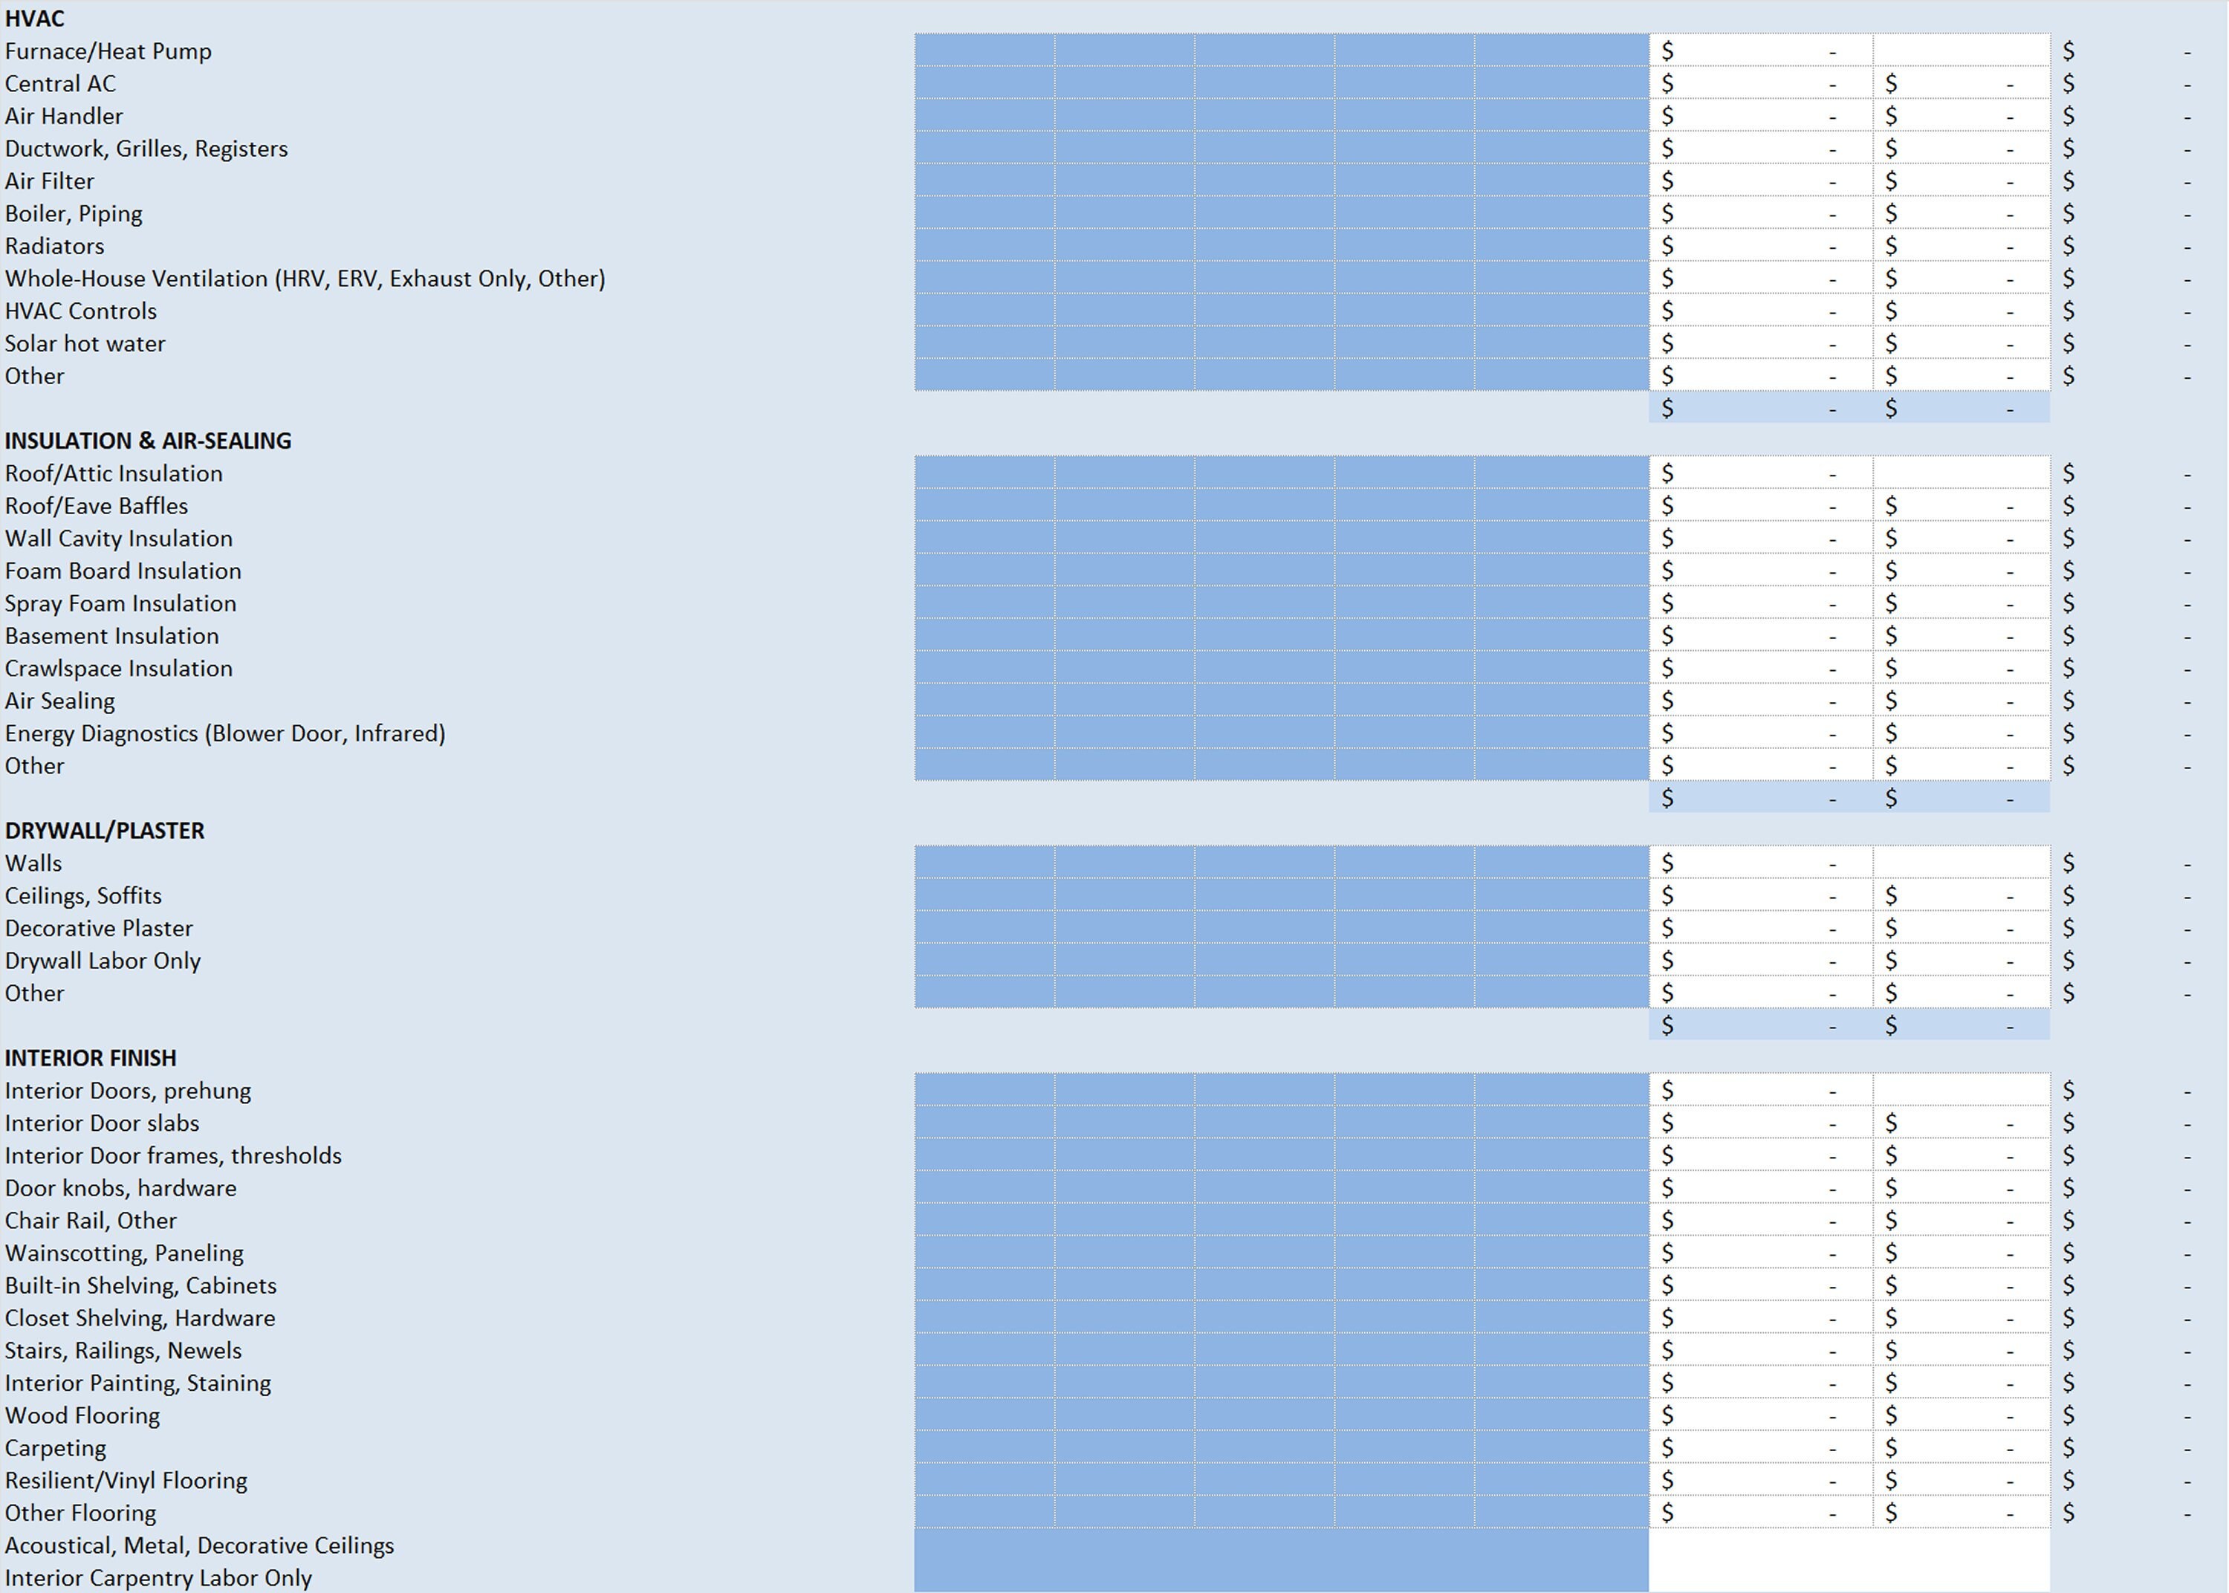Click the Whole-House Ventilation label
This screenshot has height=1593, width=2229.
click(x=305, y=279)
